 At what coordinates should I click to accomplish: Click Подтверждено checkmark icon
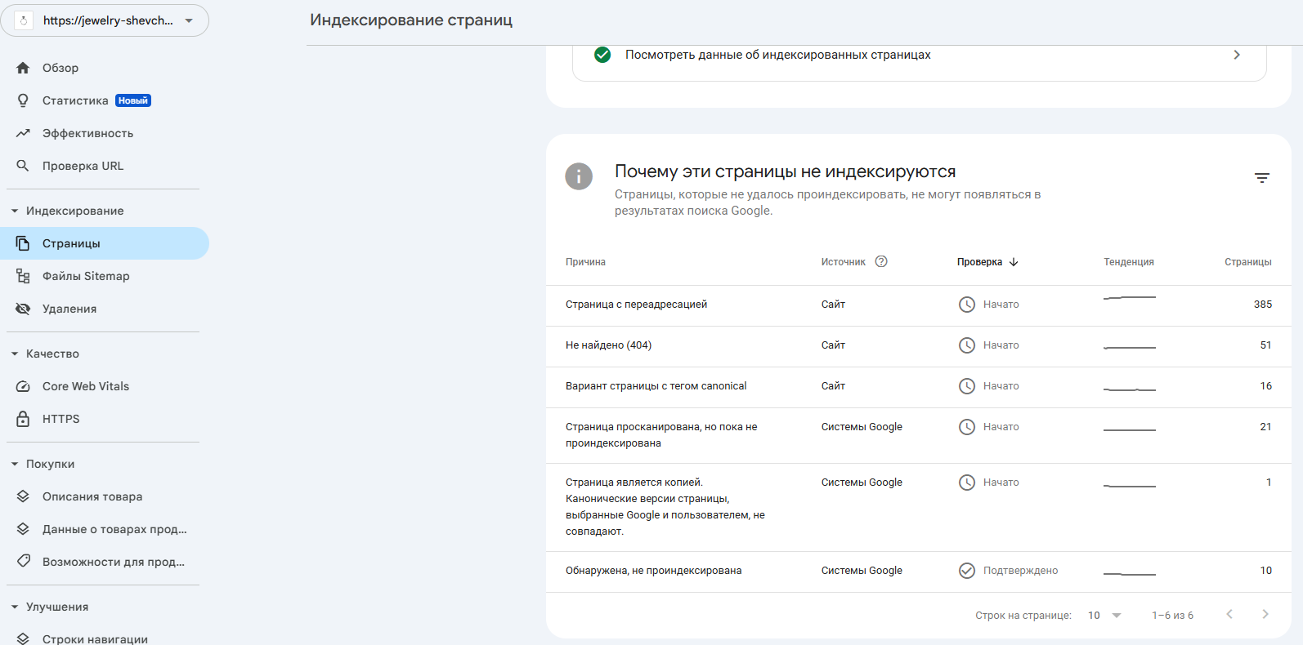pos(967,571)
